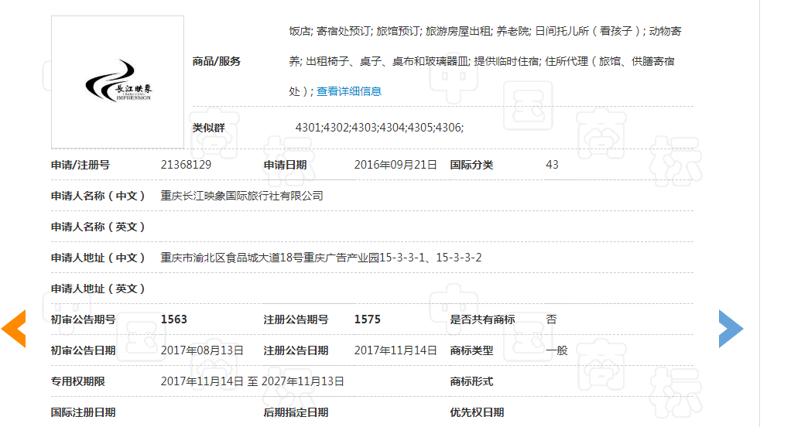Click the 初审公告日期 value 2017年08月13日

tap(202, 350)
